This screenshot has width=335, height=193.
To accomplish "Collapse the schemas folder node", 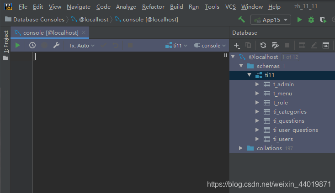I will pyautogui.click(x=241, y=66).
